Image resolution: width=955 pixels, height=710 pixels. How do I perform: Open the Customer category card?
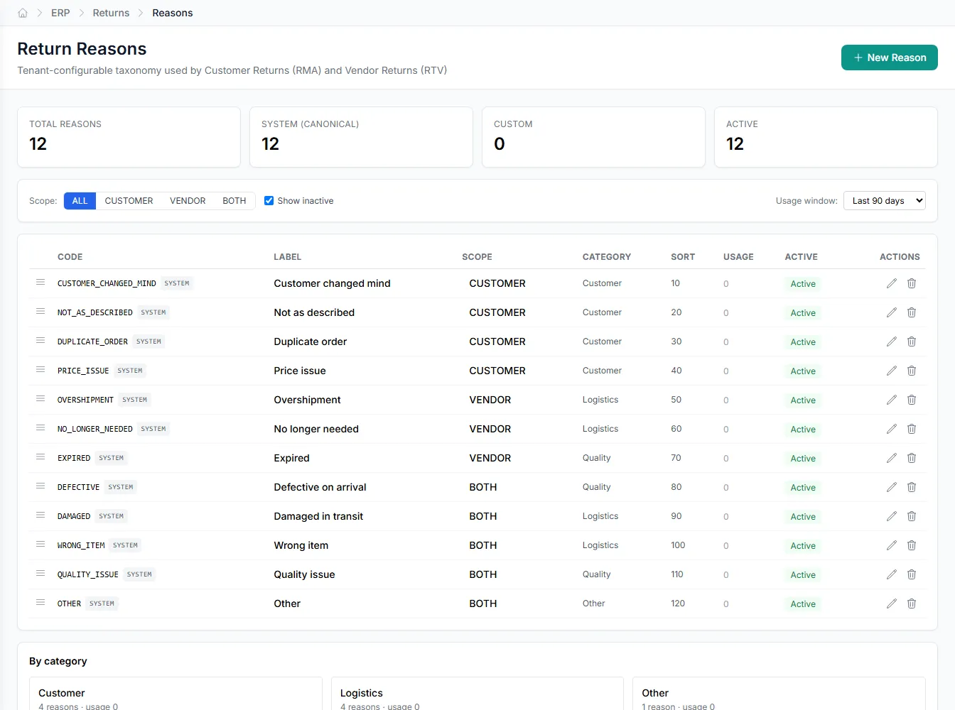pos(176,694)
